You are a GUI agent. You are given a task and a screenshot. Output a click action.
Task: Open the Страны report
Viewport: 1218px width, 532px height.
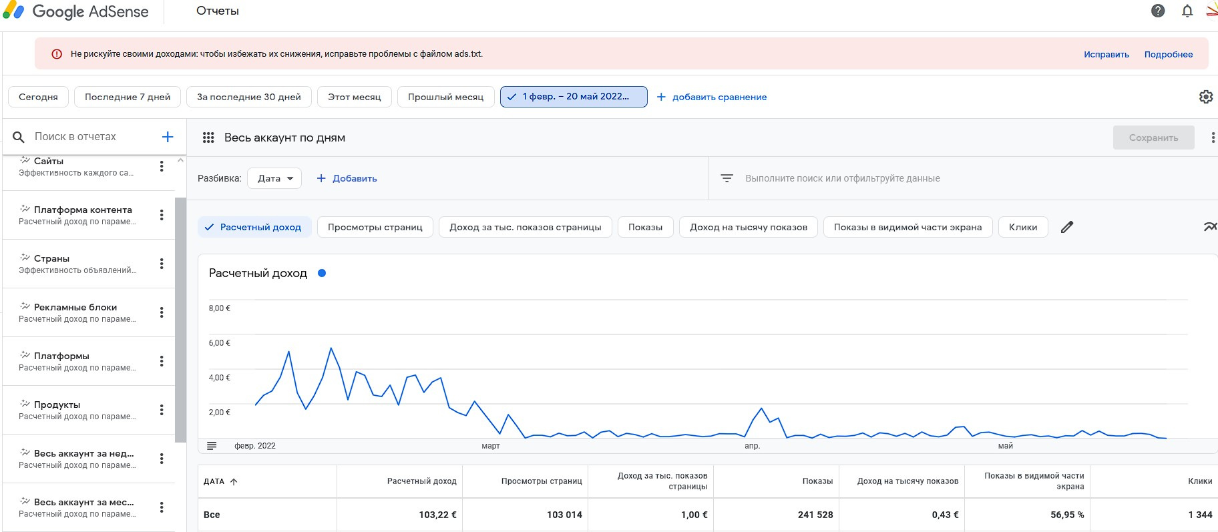click(76, 264)
